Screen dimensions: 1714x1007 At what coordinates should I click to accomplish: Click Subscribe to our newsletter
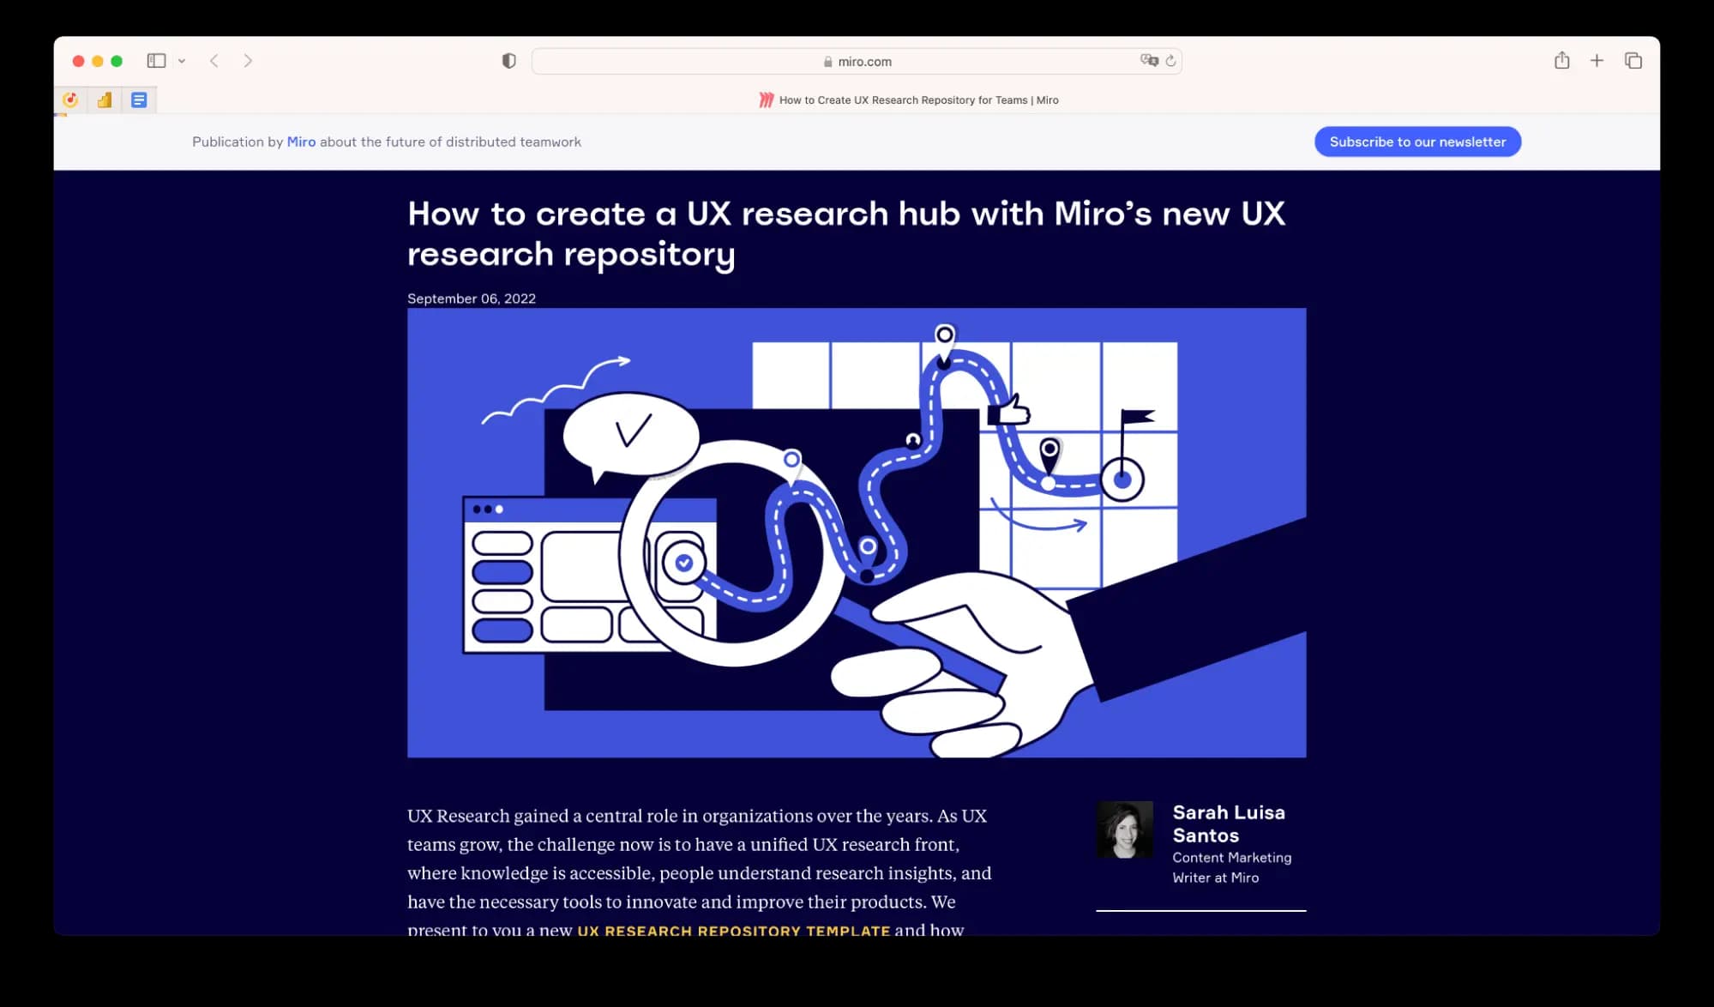click(1416, 142)
